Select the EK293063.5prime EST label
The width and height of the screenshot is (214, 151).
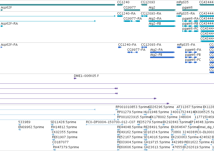click(x=185, y=137)
